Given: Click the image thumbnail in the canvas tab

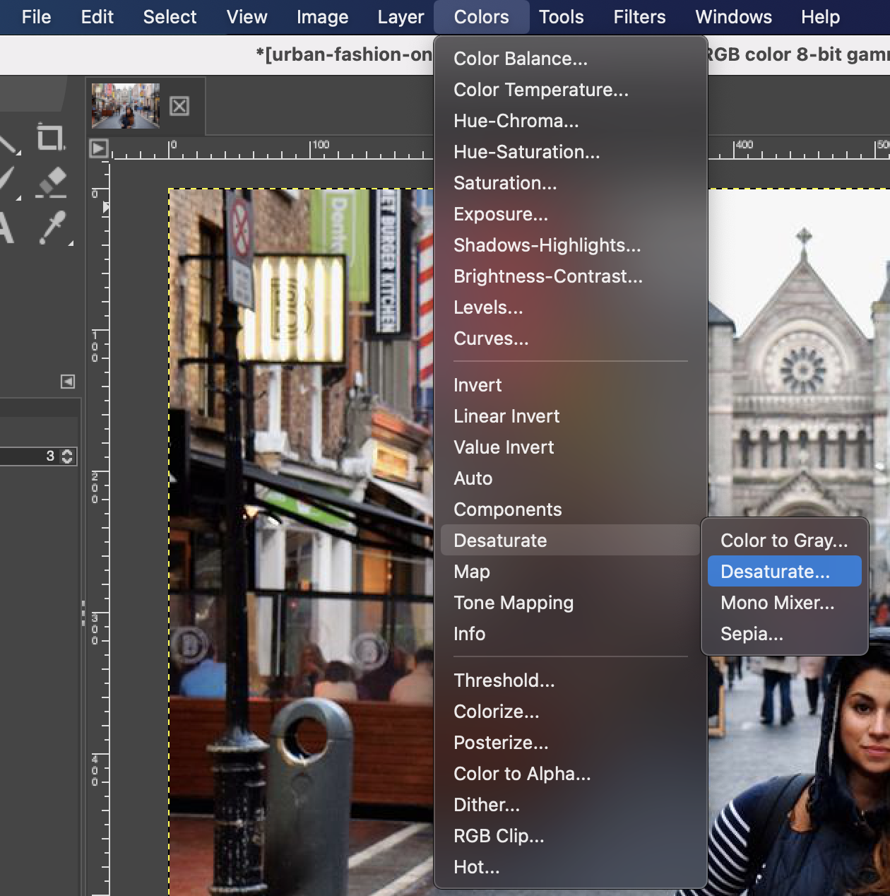Looking at the screenshot, I should click(127, 105).
